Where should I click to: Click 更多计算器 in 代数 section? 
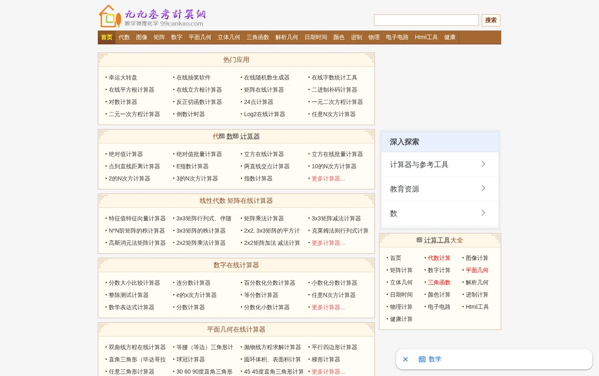click(x=328, y=178)
